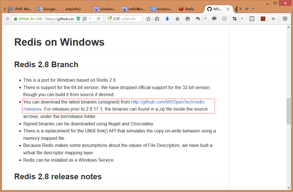293x192 pixels.
Task: Click text 'This is a port for Windows'
Action: pos(49,80)
